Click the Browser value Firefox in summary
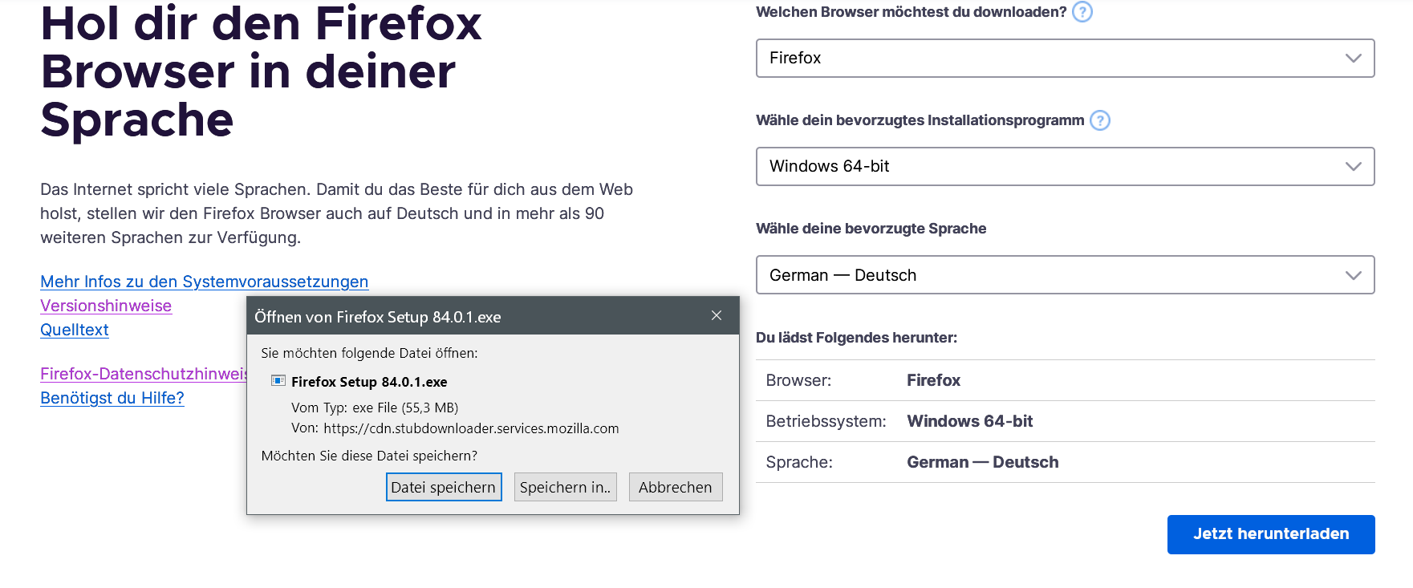1413x588 pixels. tap(934, 380)
